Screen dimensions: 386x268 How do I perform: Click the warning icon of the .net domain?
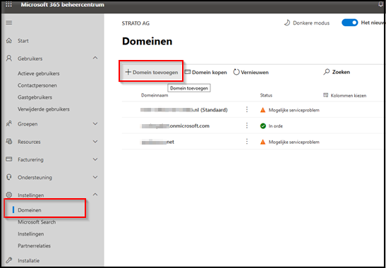[x=263, y=142]
